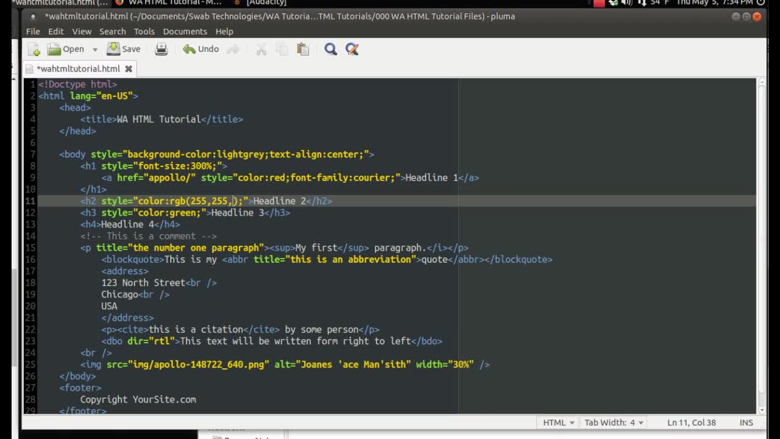
Task: Click the editor vertical scrollbar
Action: tap(761, 244)
